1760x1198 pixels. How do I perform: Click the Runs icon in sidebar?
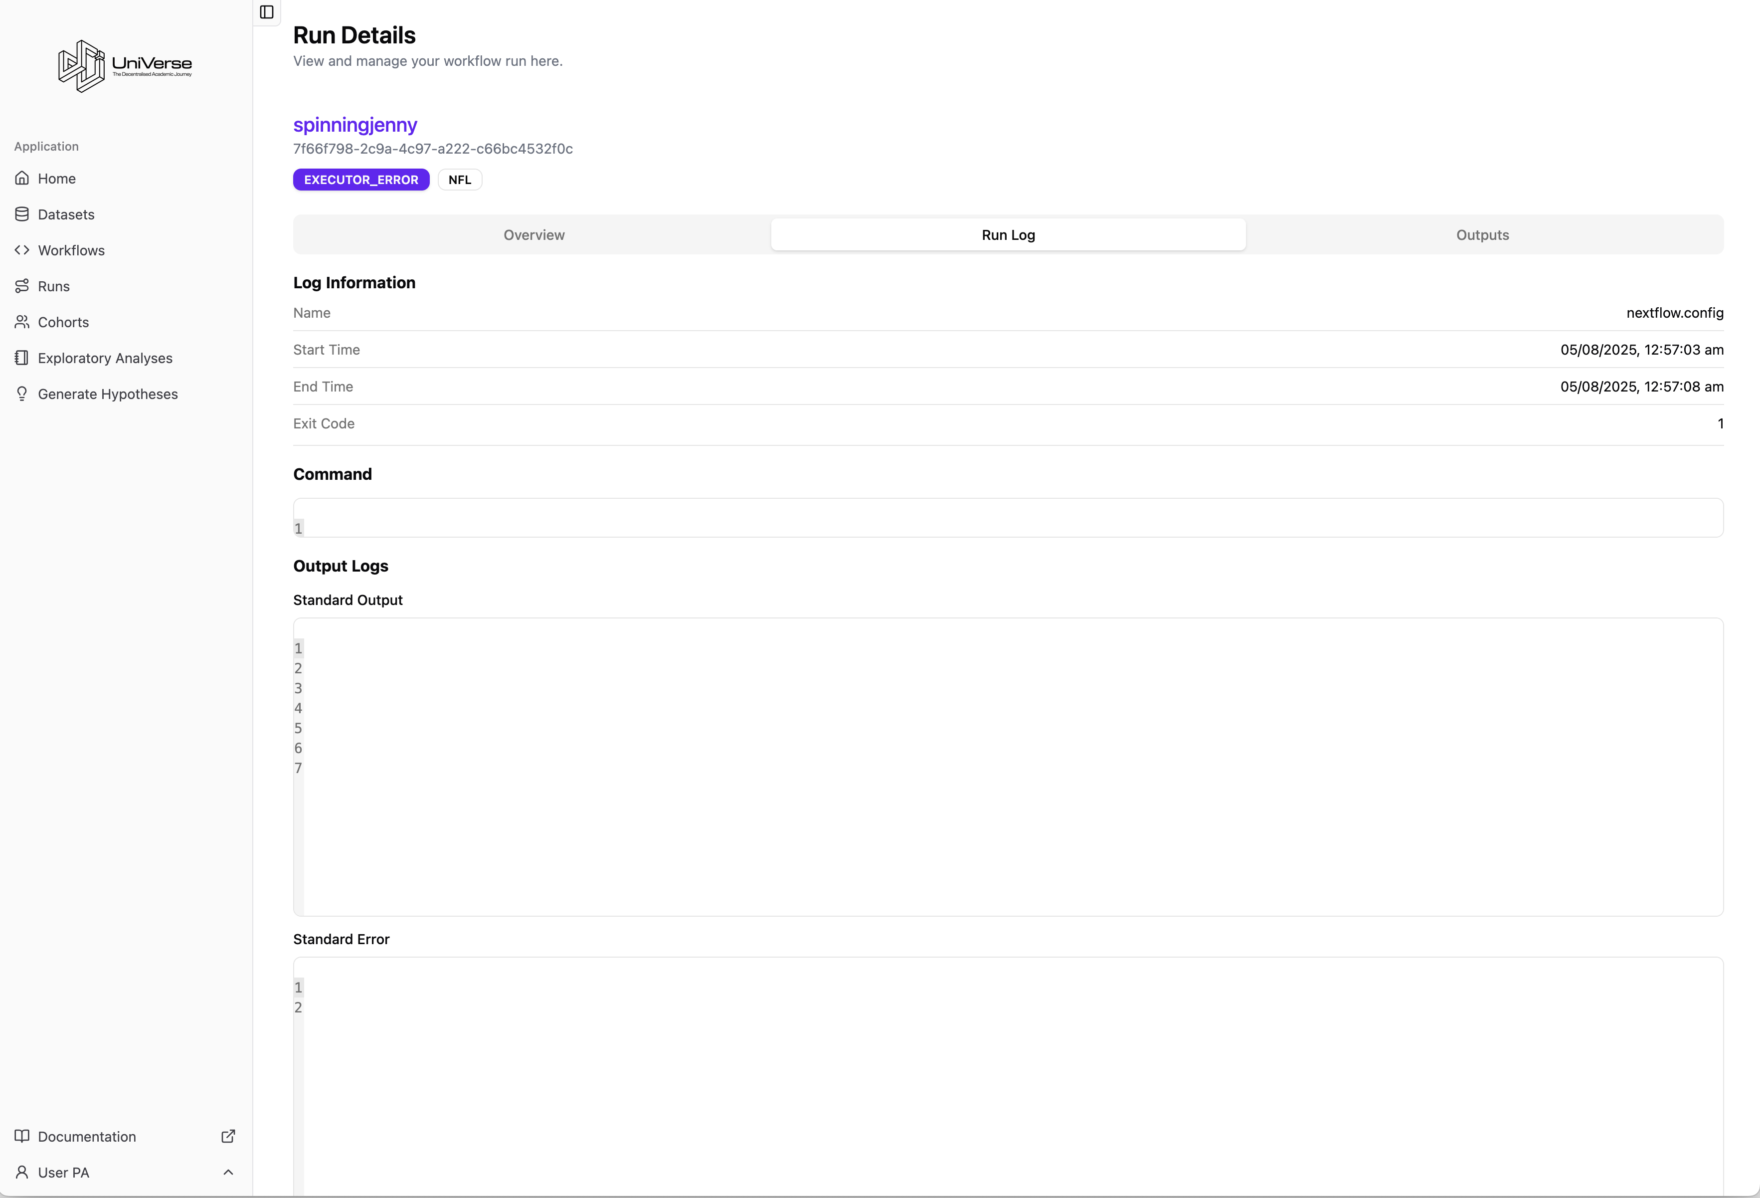(22, 286)
